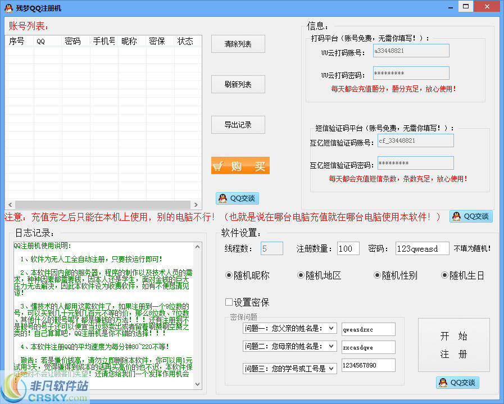
Task: Click the 互亿短信验证码账号 field
Action: (x=416, y=141)
